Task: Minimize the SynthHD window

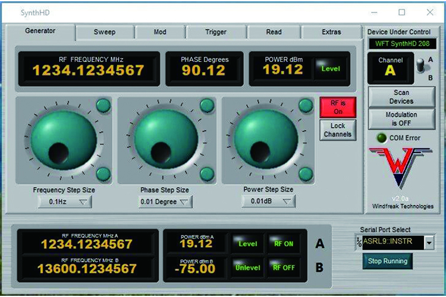Action: [x=374, y=12]
